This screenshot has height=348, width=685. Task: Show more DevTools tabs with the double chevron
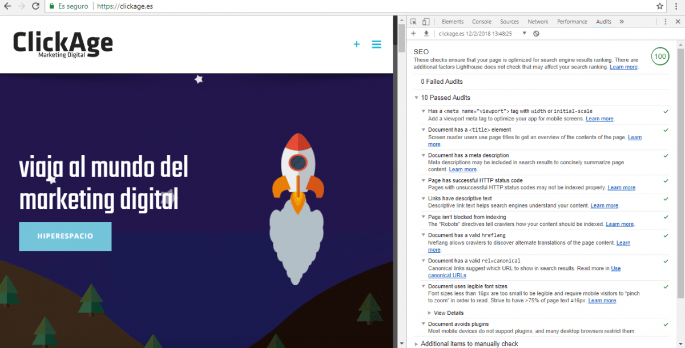click(x=622, y=22)
